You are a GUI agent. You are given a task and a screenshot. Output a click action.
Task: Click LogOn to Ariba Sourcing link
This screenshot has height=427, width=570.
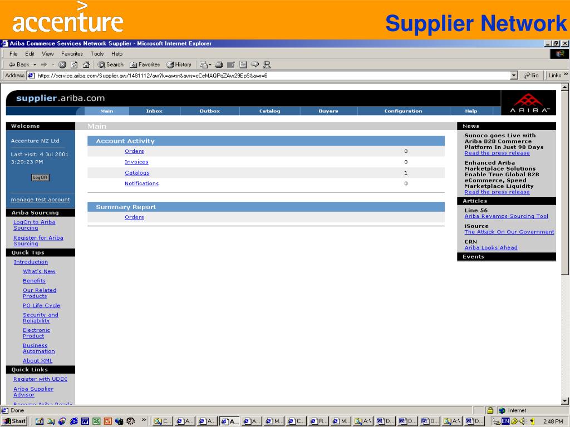34,225
